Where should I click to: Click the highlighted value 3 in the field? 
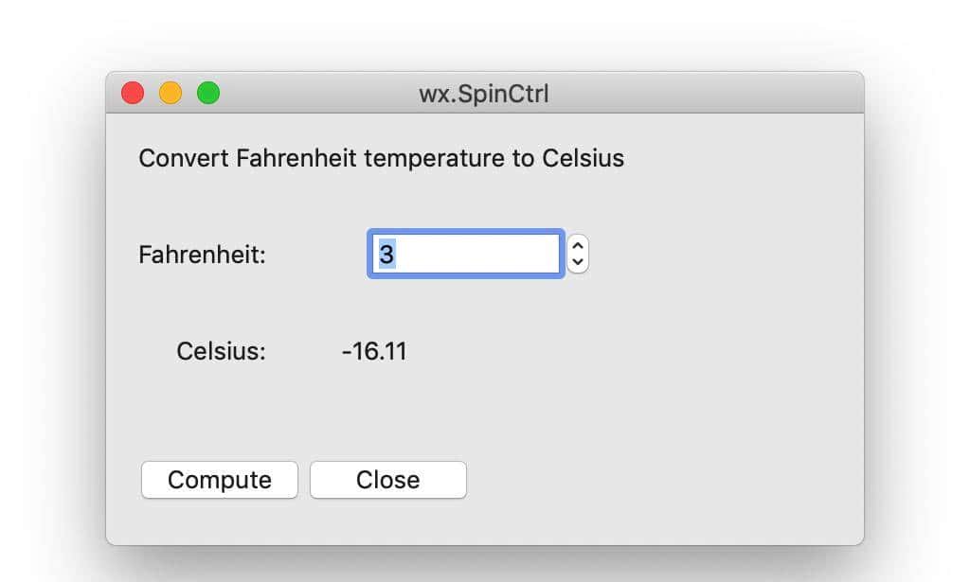pos(386,254)
